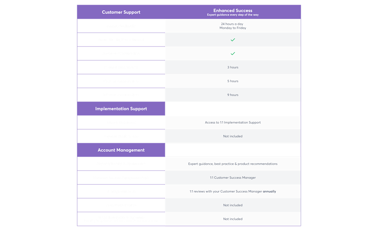Click the 3 hours response cell
Image resolution: width=378 pixels, height=231 pixels.
233,67
